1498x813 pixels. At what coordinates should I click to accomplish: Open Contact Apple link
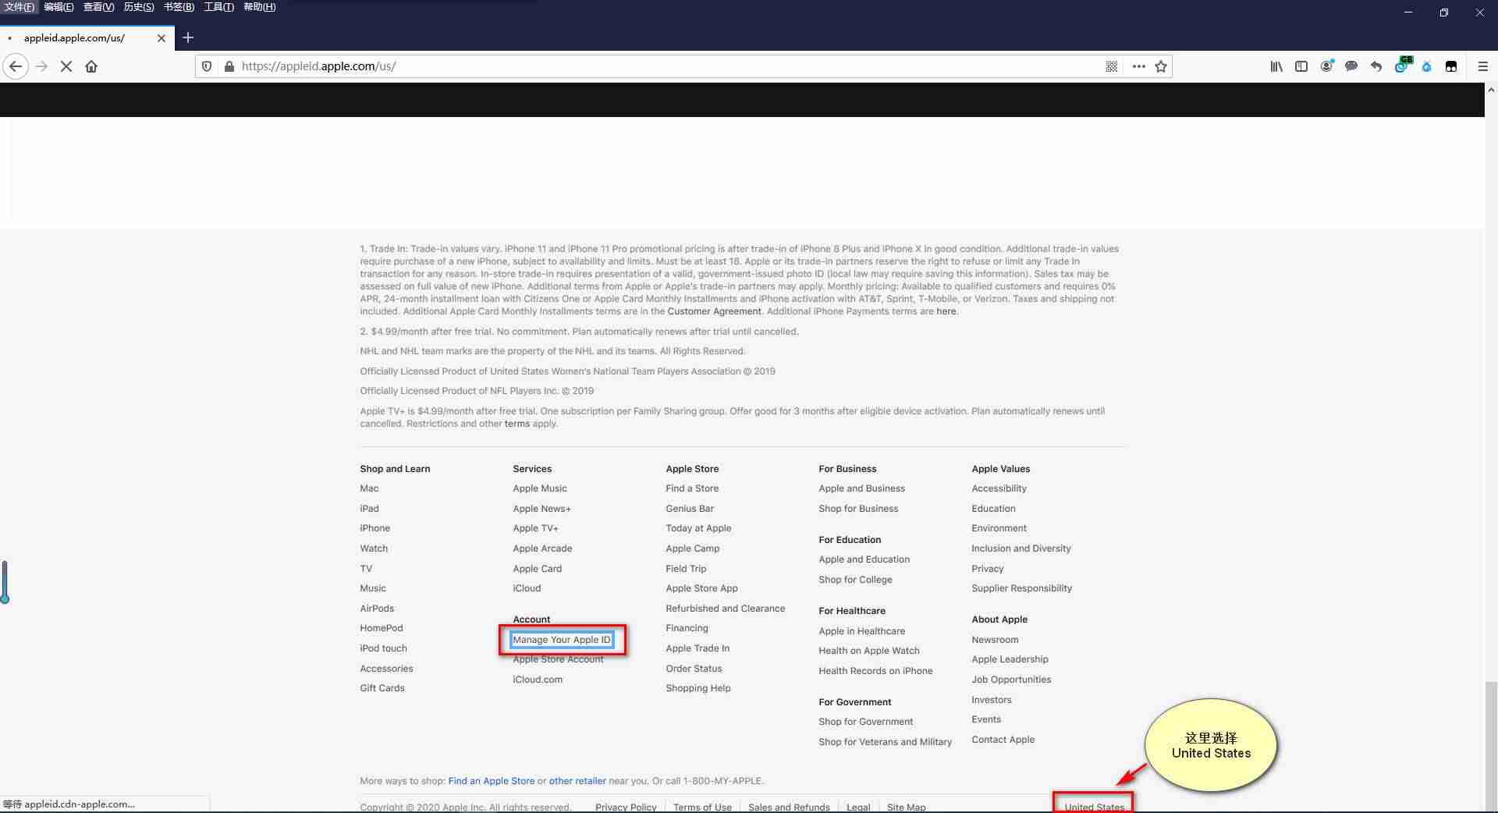(x=1003, y=740)
